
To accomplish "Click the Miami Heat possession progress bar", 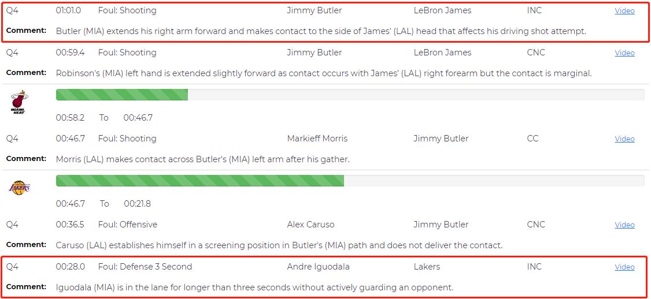I will coord(350,95).
